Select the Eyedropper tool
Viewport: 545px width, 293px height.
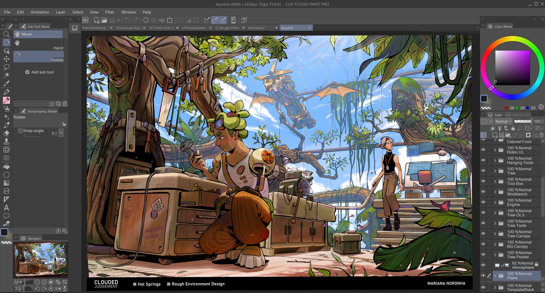tap(6, 84)
